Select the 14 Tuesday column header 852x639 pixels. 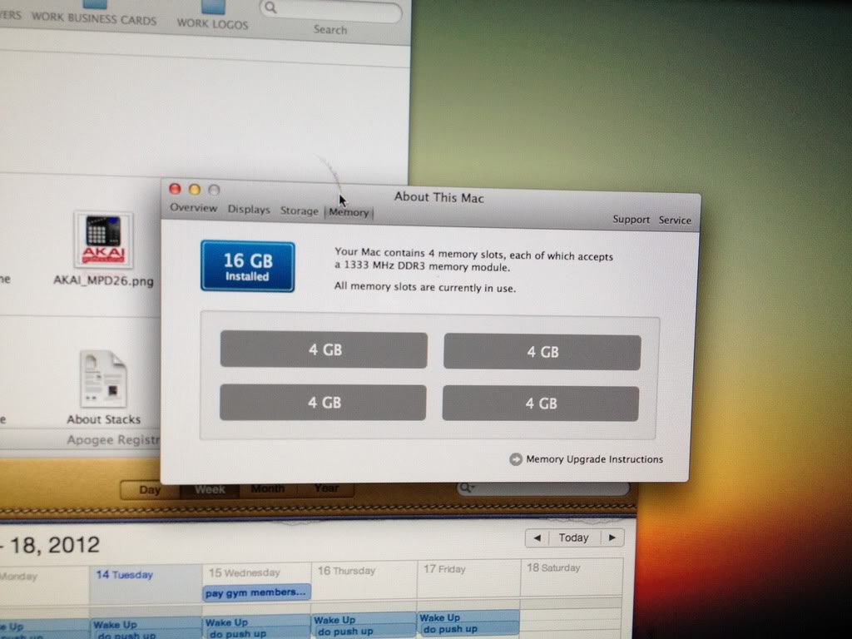pyautogui.click(x=125, y=574)
